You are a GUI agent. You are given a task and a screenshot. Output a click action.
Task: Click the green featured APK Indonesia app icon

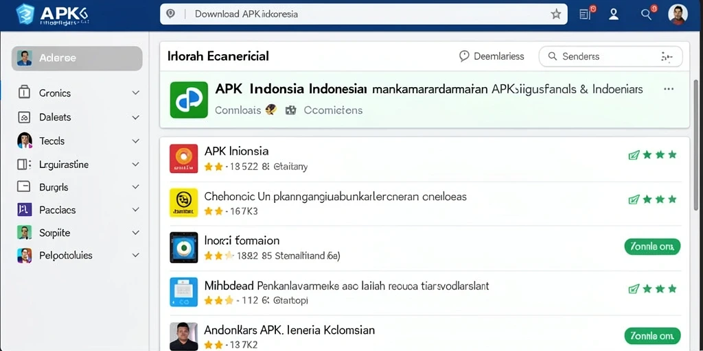tap(189, 99)
